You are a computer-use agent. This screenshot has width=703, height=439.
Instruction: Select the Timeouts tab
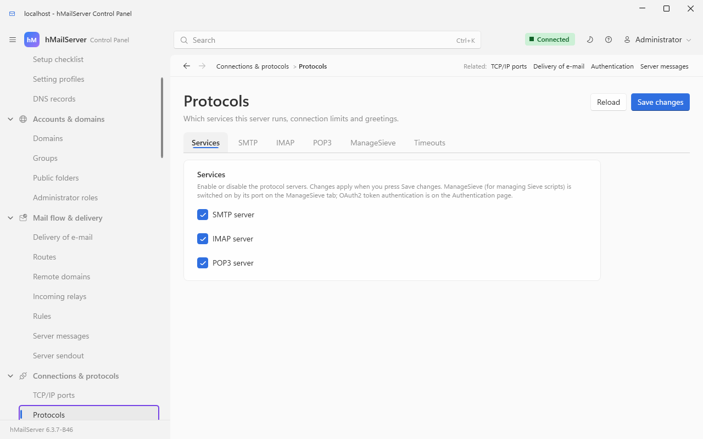429,143
